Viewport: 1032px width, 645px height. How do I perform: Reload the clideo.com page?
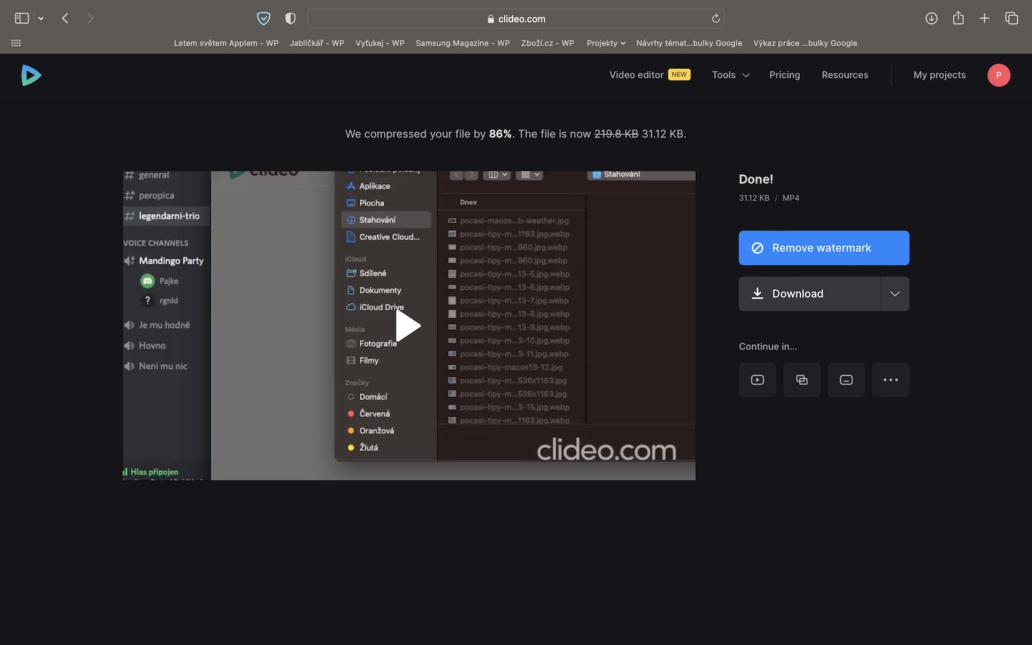click(x=715, y=19)
